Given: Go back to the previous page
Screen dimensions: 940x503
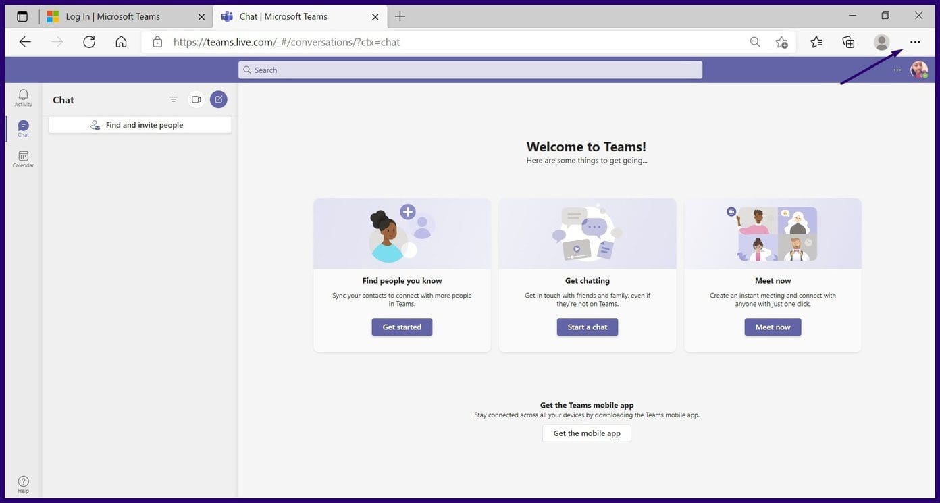Looking at the screenshot, I should coord(25,42).
